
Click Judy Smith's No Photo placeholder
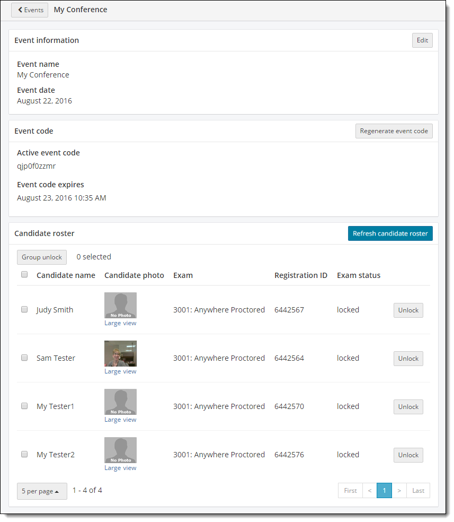click(x=120, y=305)
